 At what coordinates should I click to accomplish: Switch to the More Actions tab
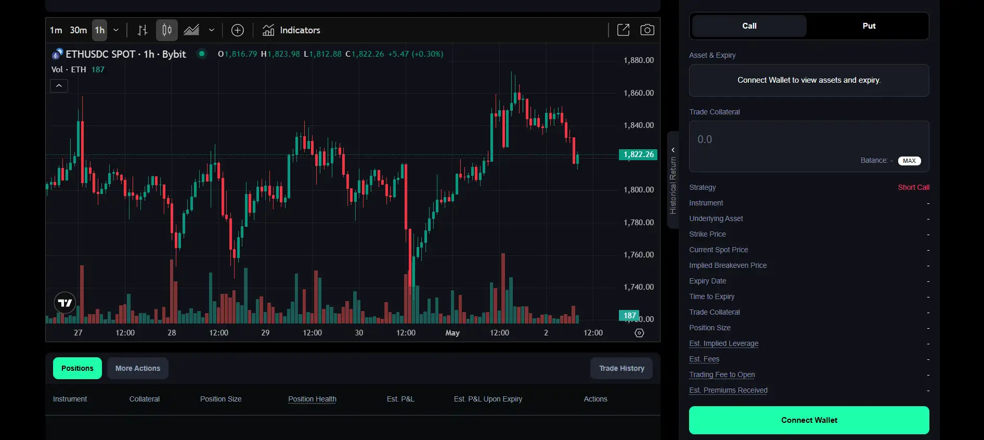click(x=138, y=368)
